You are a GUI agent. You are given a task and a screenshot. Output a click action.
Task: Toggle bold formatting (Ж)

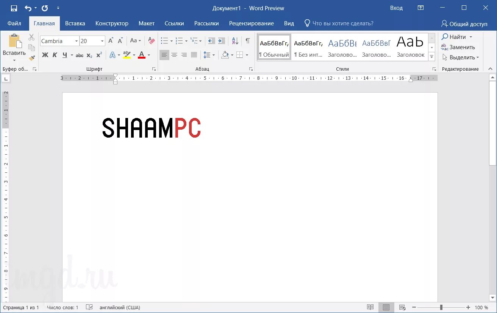(x=45, y=55)
